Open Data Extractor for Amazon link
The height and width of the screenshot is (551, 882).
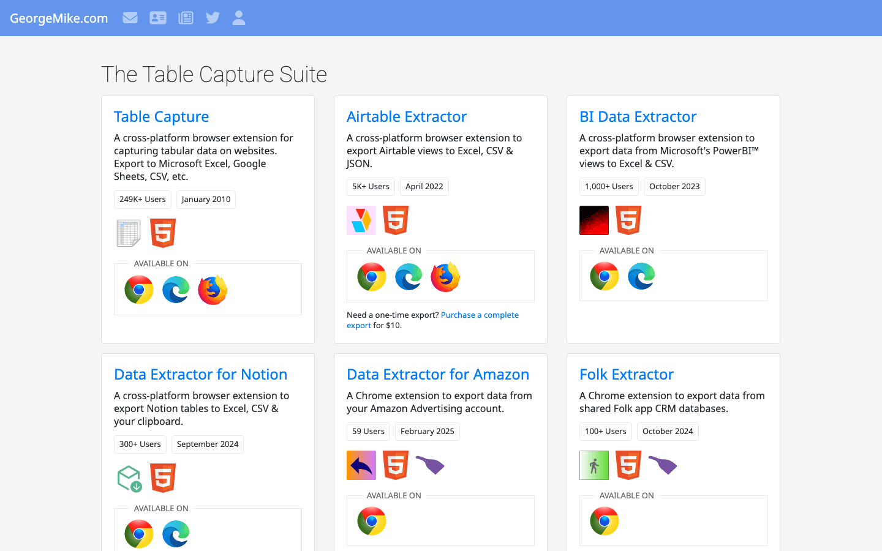(x=438, y=374)
